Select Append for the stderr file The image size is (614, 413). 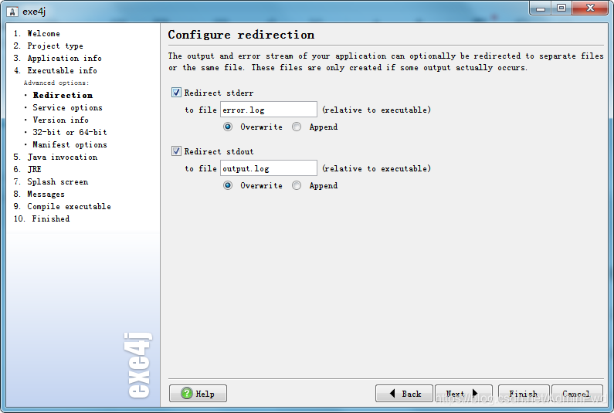pyautogui.click(x=297, y=127)
